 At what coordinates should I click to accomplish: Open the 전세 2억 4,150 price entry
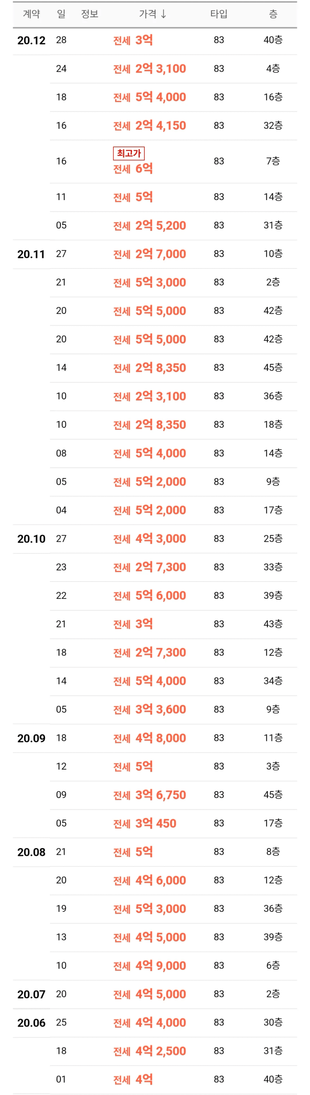pyautogui.click(x=150, y=126)
